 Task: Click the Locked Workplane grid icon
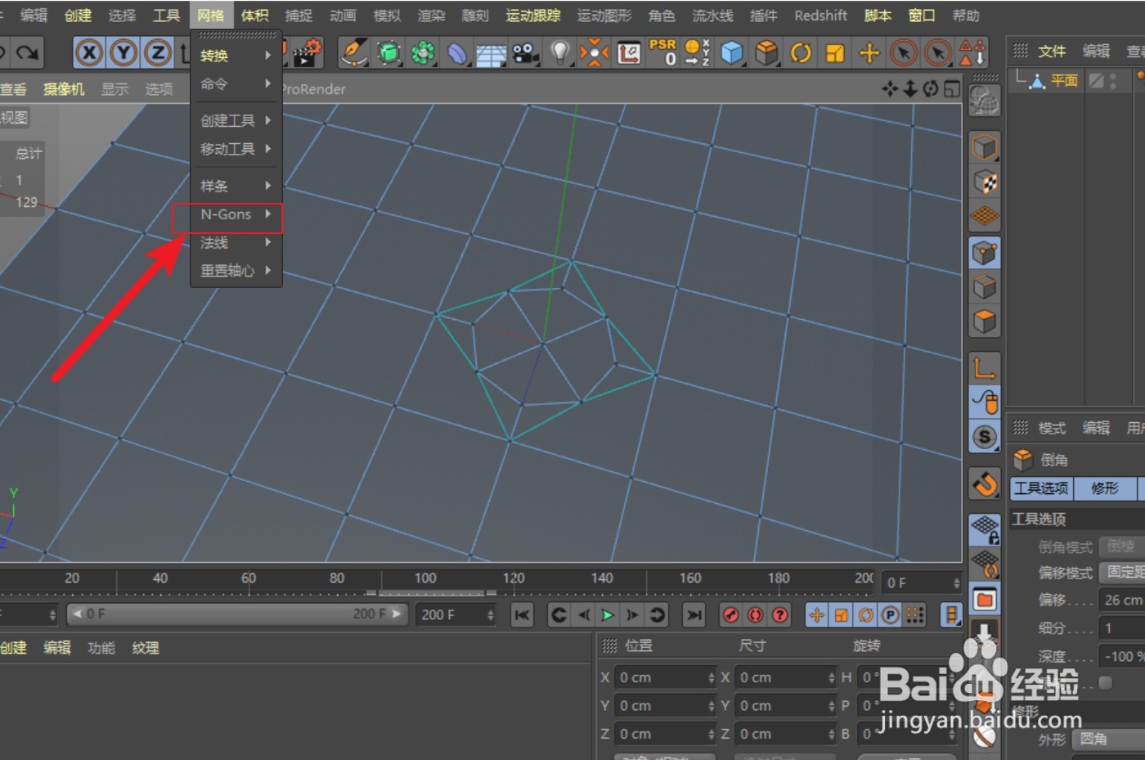985,530
